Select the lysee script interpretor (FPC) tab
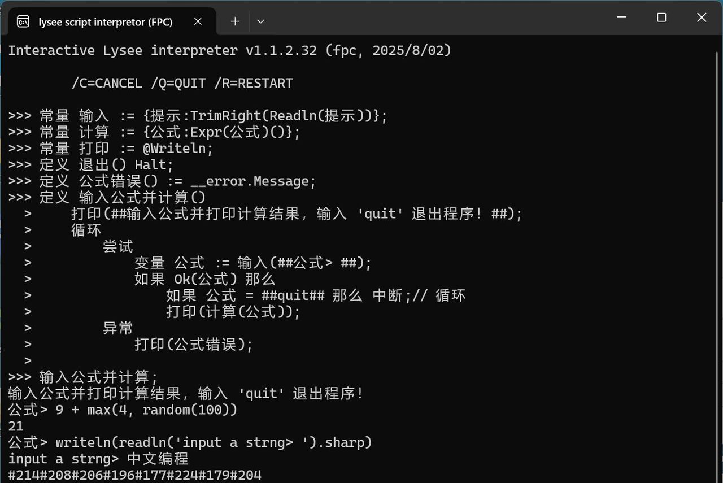Screen dimensions: 723x483 click(105, 22)
